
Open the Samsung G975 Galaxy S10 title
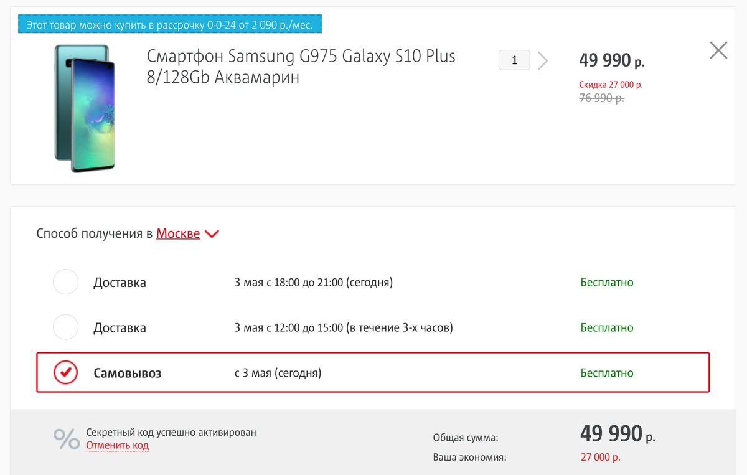(x=301, y=67)
